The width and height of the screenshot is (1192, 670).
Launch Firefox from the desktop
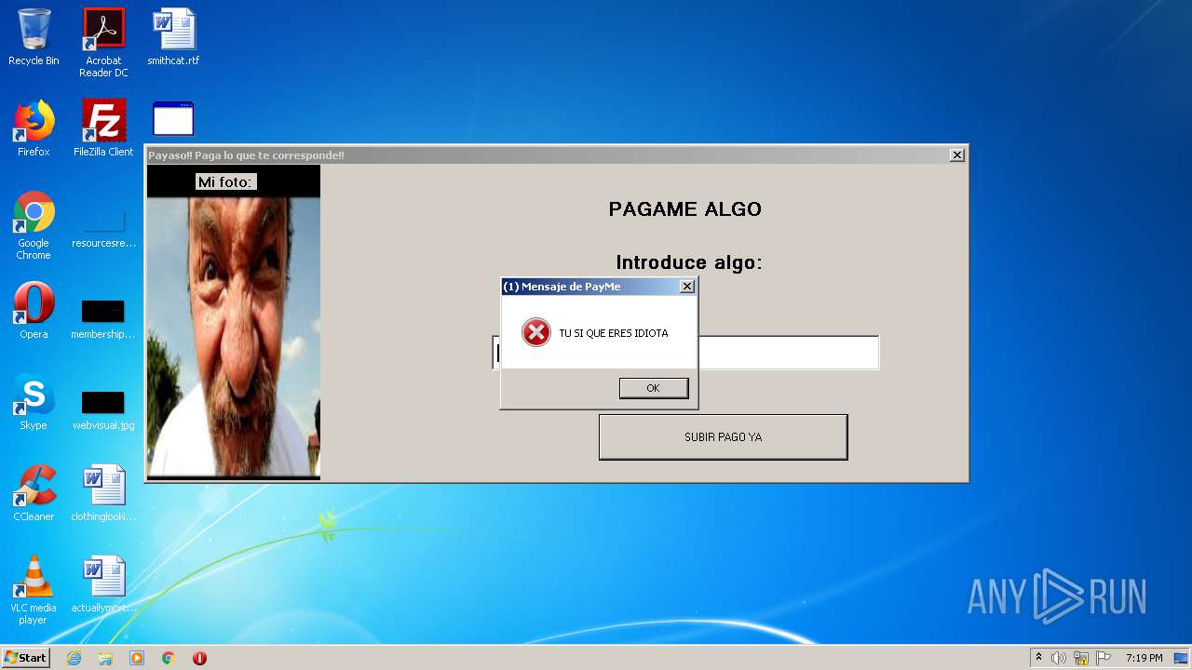(x=34, y=128)
